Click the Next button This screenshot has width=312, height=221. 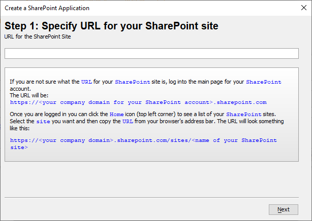pyautogui.click(x=284, y=209)
